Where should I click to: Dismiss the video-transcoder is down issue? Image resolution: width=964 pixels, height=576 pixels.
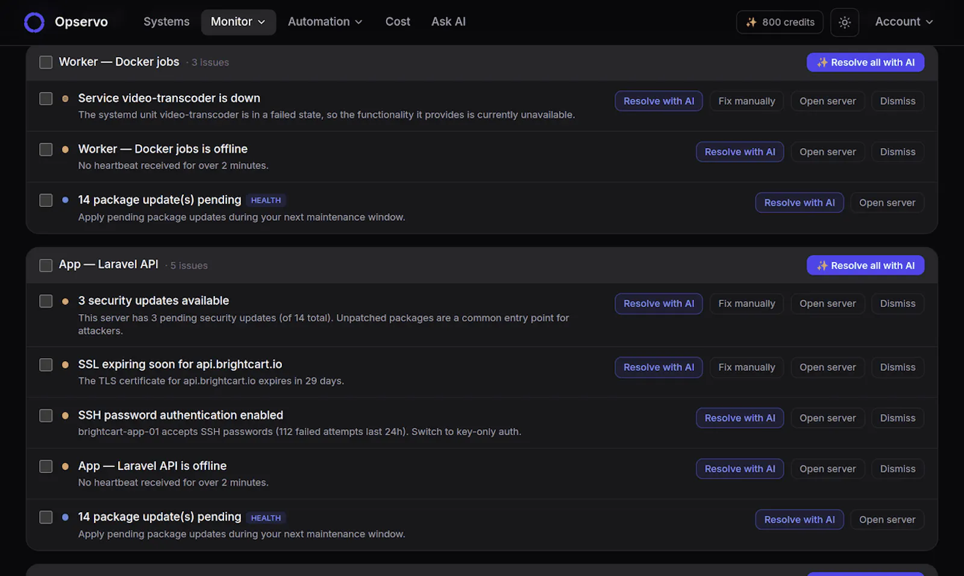[x=898, y=101]
